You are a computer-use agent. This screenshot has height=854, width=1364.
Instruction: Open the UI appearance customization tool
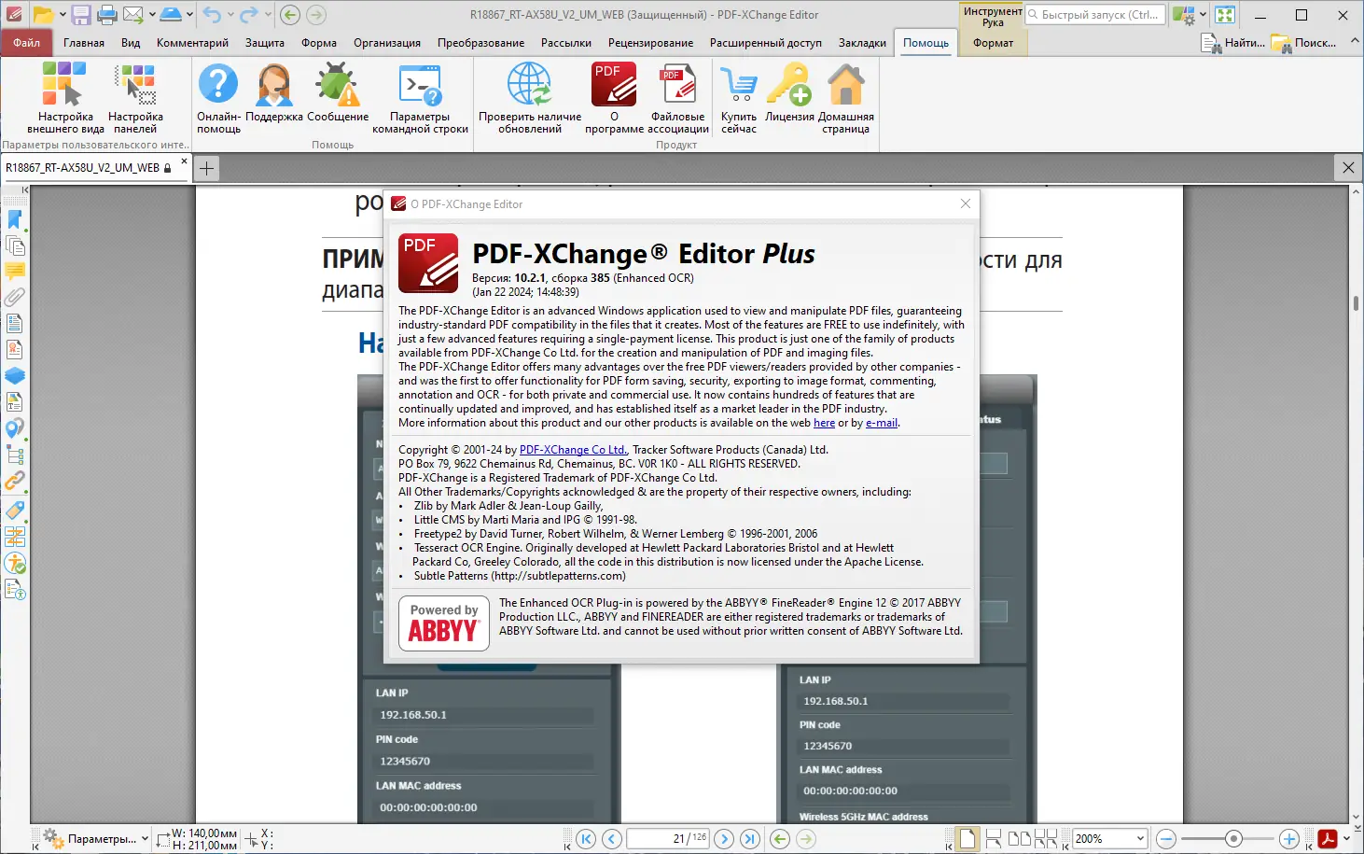(x=65, y=98)
